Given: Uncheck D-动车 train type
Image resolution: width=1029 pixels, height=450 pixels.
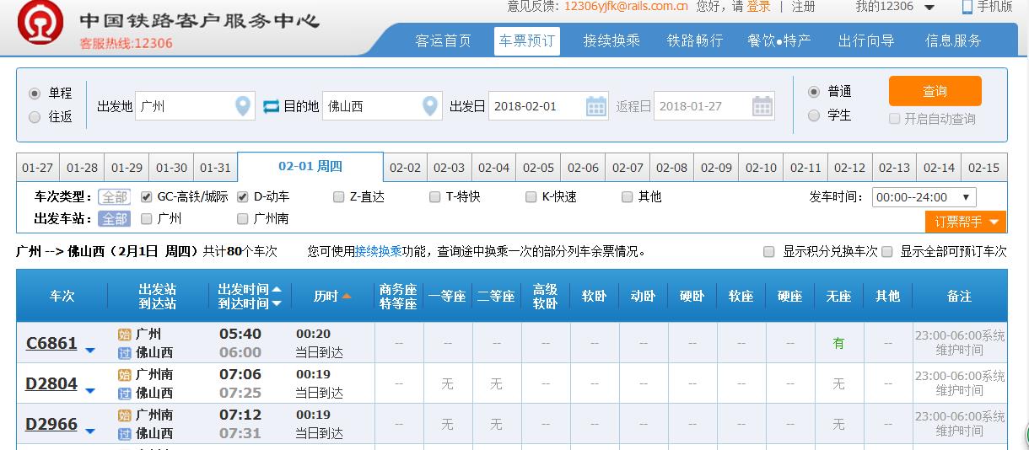Looking at the screenshot, I should 243,197.
